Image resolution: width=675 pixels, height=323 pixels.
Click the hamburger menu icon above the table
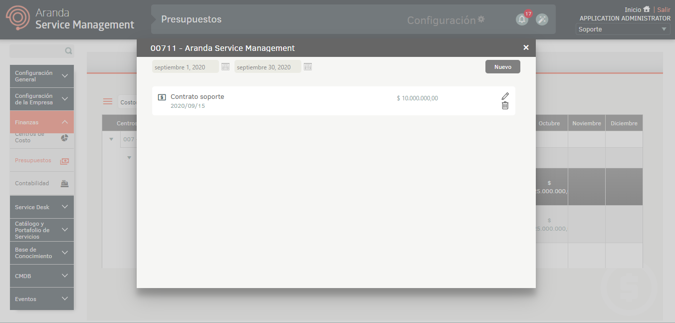point(108,101)
